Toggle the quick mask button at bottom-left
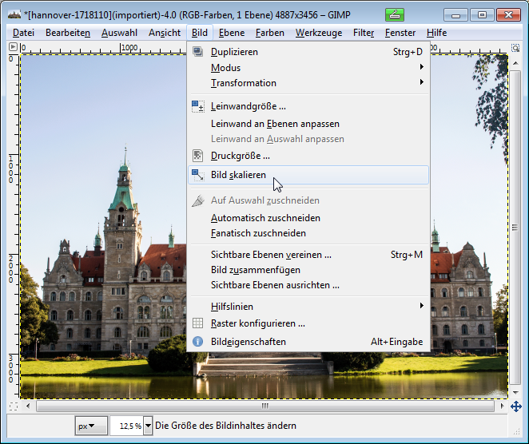This screenshot has width=529, height=444. point(13,406)
